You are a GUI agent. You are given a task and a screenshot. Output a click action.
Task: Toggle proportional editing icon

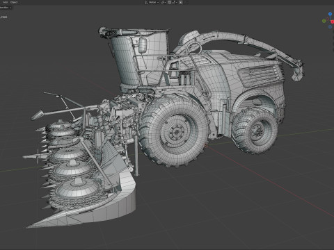pos(180,2)
